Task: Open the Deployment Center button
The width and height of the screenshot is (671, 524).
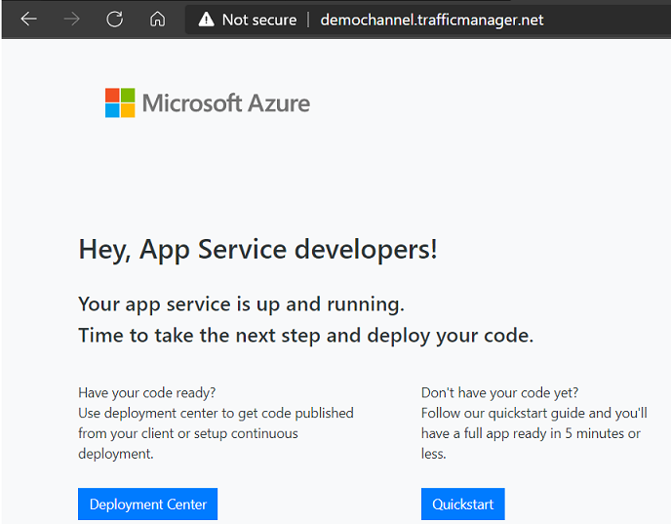Action: 147,504
